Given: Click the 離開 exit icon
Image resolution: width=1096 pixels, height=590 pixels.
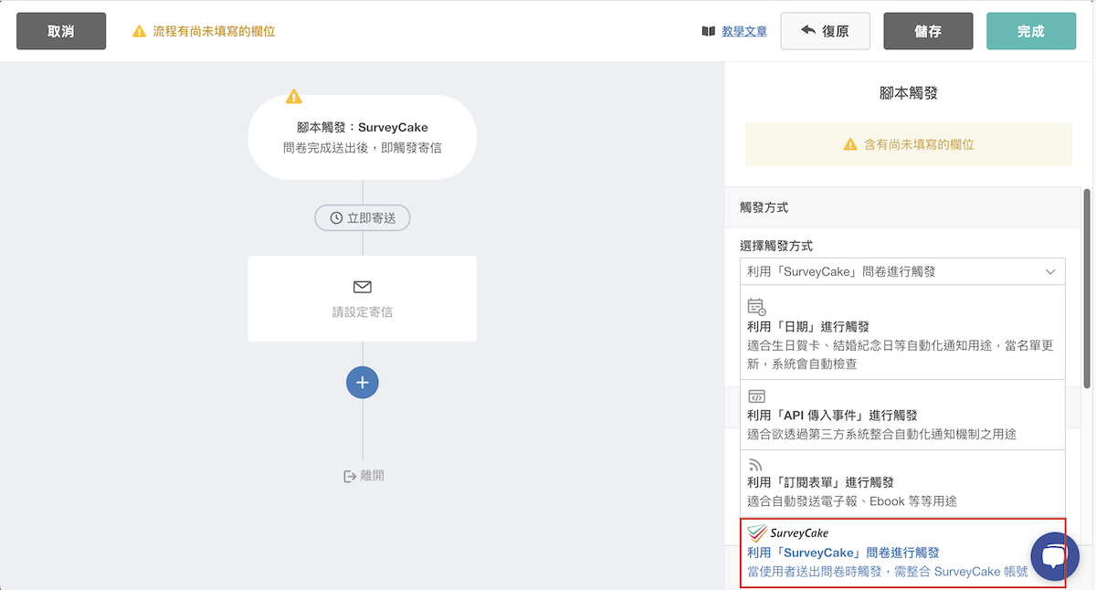Looking at the screenshot, I should coord(349,476).
